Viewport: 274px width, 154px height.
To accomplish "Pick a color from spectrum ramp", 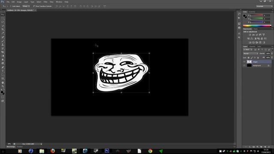I will pos(257,26).
